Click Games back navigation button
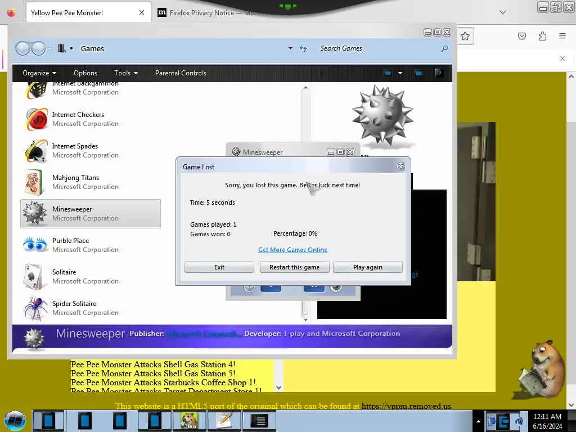The width and height of the screenshot is (576, 432). pyautogui.click(x=22, y=48)
